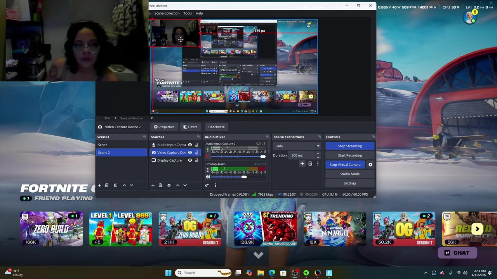The width and height of the screenshot is (497, 279).
Task: Open Fortnite CHAT button
Action: [x=457, y=253]
